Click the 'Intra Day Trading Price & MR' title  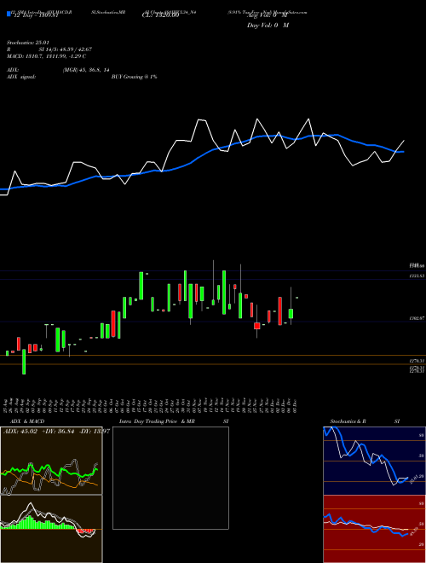157,421
